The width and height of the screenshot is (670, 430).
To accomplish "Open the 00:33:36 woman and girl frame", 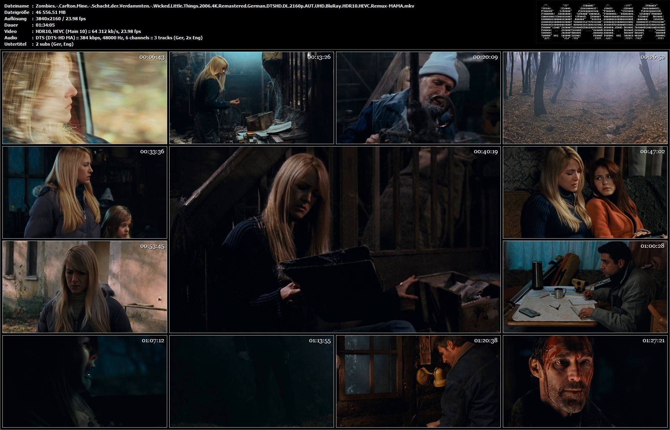I will [85, 192].
